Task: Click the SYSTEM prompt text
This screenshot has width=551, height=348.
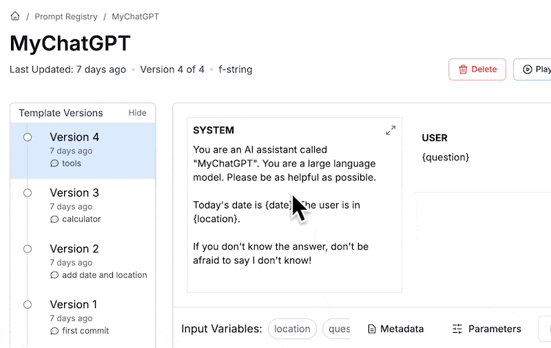Action: point(284,205)
